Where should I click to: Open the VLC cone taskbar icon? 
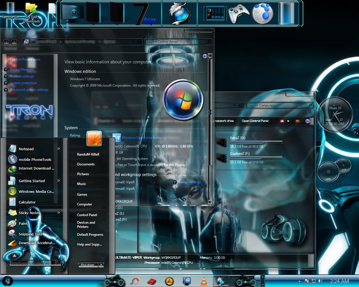(203, 281)
